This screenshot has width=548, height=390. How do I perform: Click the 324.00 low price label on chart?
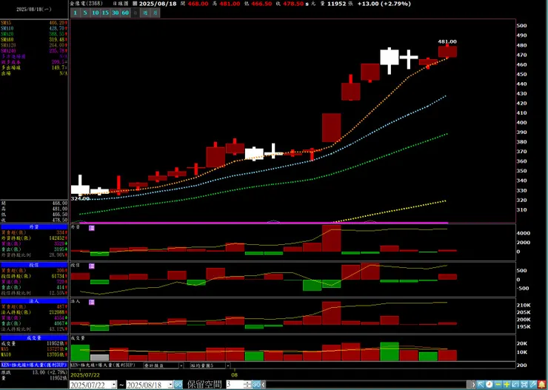pyautogui.click(x=80, y=198)
